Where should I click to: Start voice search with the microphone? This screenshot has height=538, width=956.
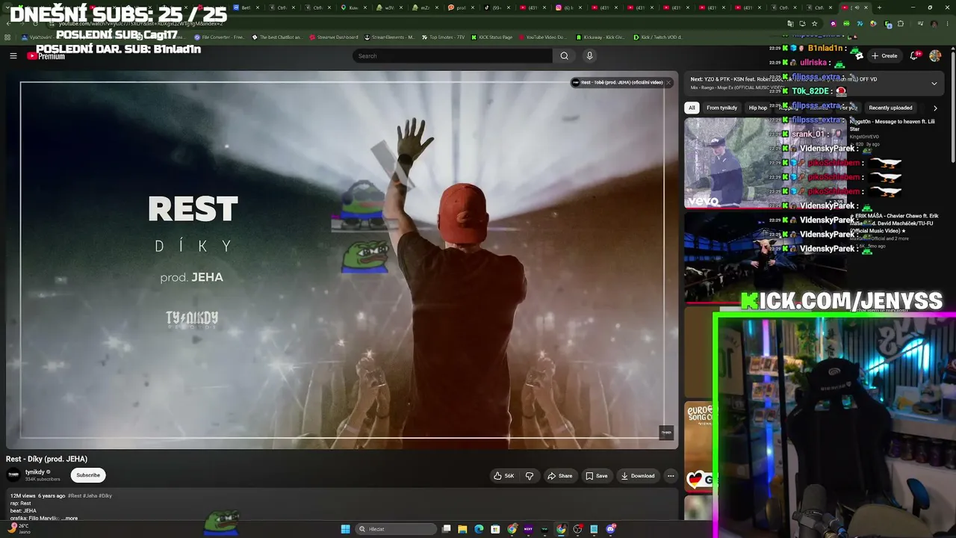point(589,56)
